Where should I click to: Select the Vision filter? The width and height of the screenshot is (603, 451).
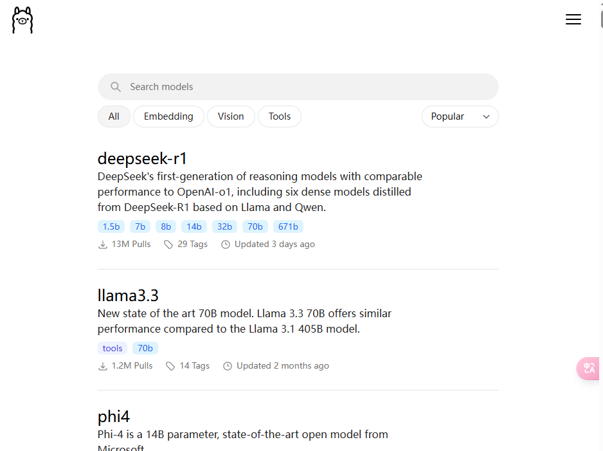[x=231, y=116]
